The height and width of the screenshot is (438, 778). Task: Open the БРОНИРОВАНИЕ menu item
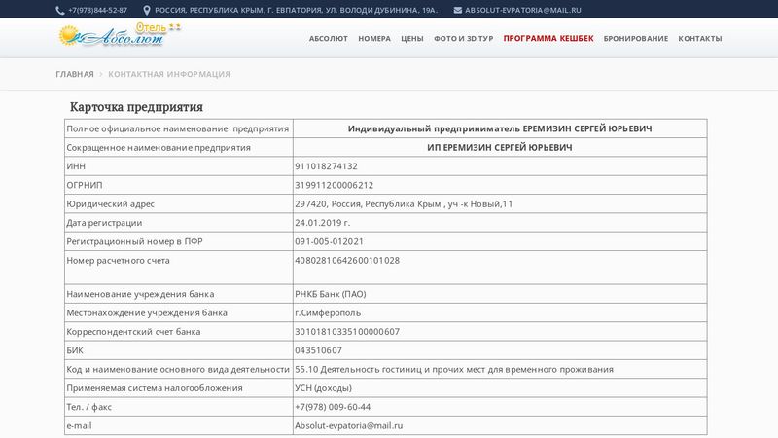[636, 38]
